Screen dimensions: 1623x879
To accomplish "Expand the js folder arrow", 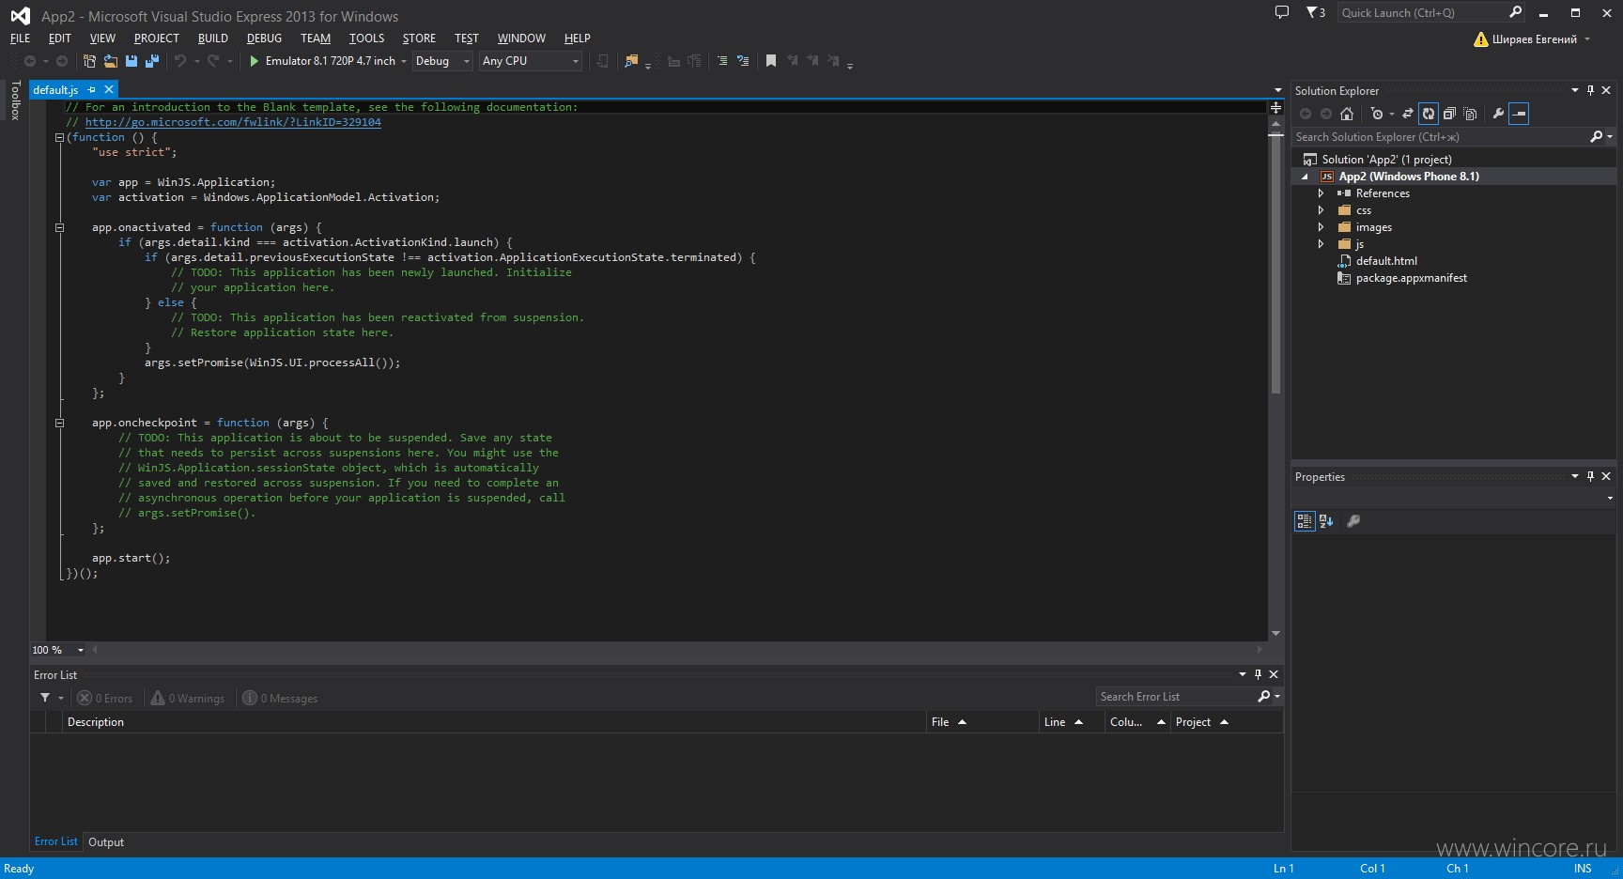I will pyautogui.click(x=1321, y=244).
